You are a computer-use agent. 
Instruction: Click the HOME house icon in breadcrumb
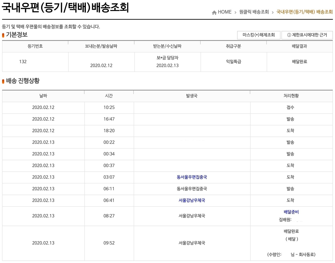click(x=214, y=12)
